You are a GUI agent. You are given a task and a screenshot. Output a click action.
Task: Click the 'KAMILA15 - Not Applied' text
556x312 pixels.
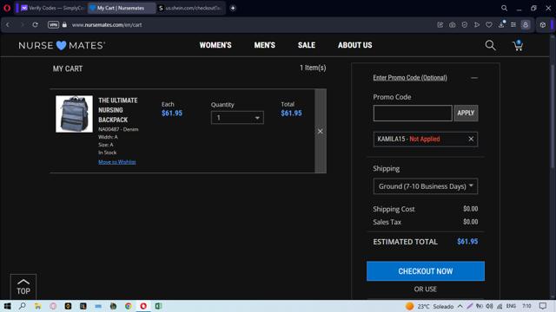tap(408, 139)
